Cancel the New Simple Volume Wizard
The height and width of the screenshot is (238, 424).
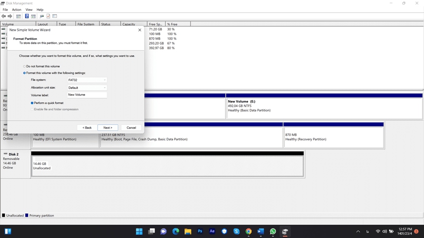[x=131, y=128]
